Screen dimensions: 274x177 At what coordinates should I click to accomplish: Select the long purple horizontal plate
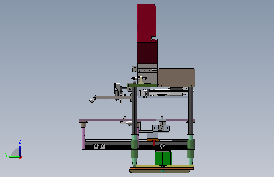coord(137,120)
